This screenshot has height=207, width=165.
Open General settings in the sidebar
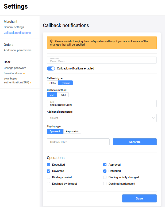tap(14, 27)
